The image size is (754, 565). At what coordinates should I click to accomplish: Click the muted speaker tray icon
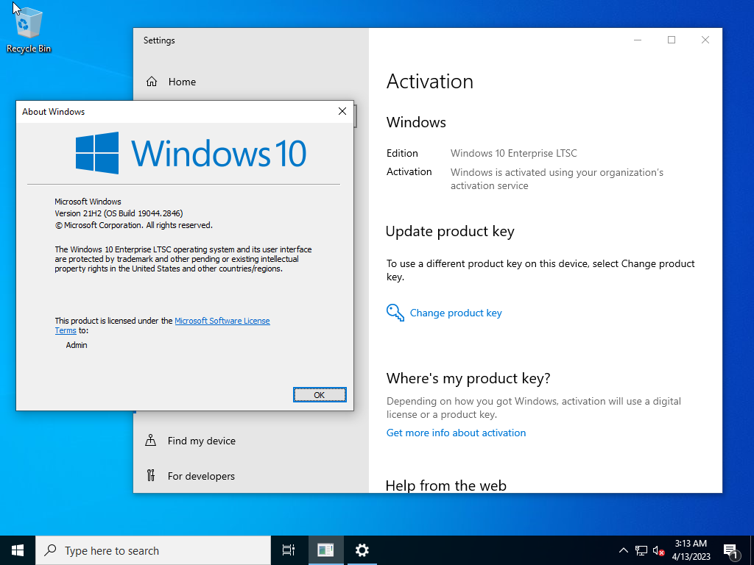click(x=658, y=550)
